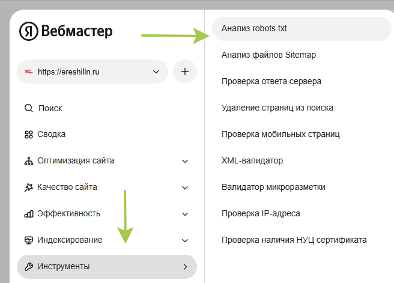This screenshot has height=283, width=394.
Task: Click the Сводка grid icon
Action: pyautogui.click(x=28, y=135)
